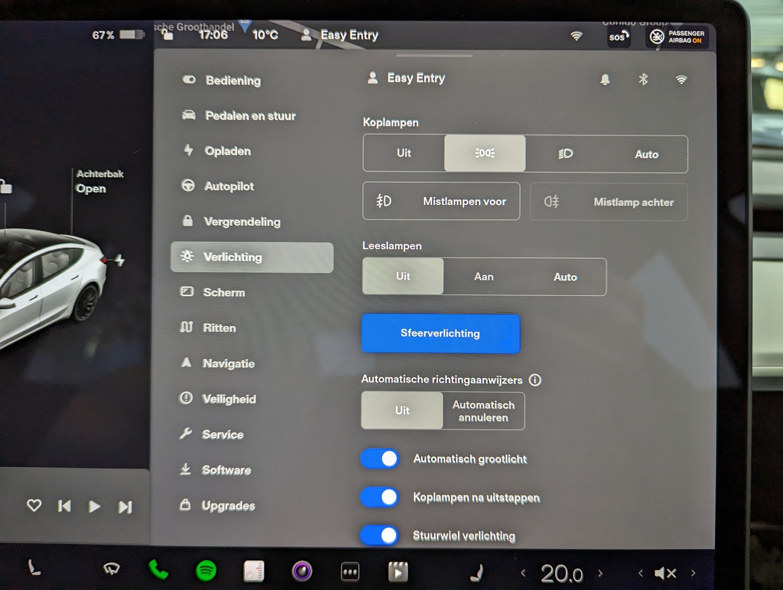Screen dimensions: 783x590
Task: Open the three-dots app launcher
Action: [x=350, y=572]
